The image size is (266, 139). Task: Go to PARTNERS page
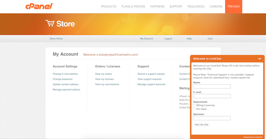[x=157, y=6]
